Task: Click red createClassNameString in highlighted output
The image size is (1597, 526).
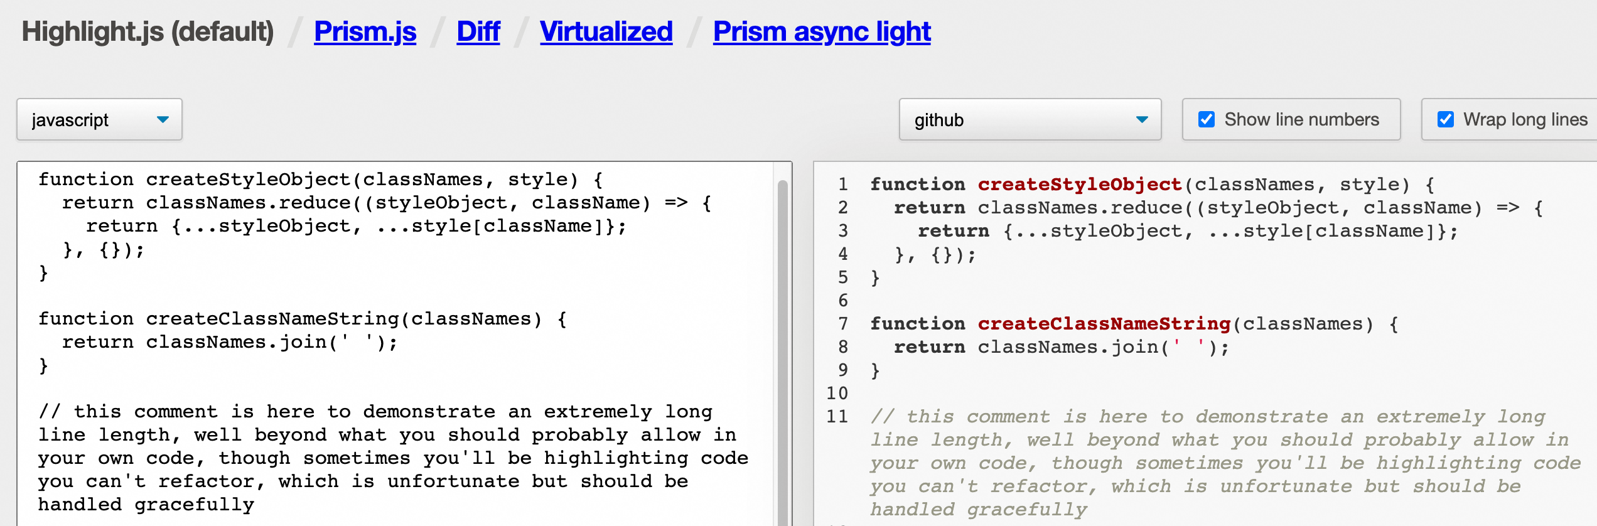Action: pyautogui.click(x=1104, y=324)
